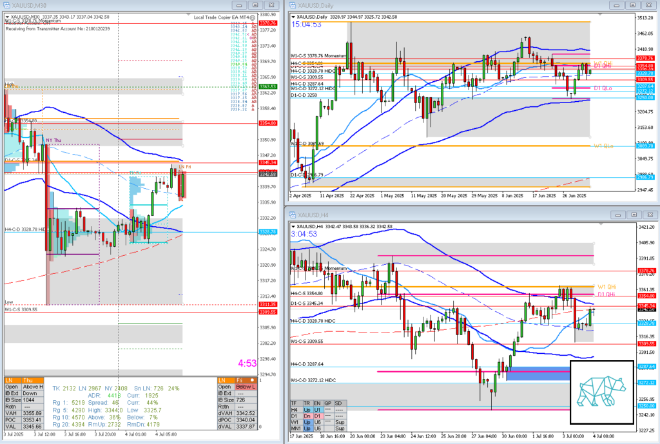Click the blue 3250.00 price label in H4 chart
Image resolution: width=660 pixels, height=444 pixels.
[x=646, y=406]
